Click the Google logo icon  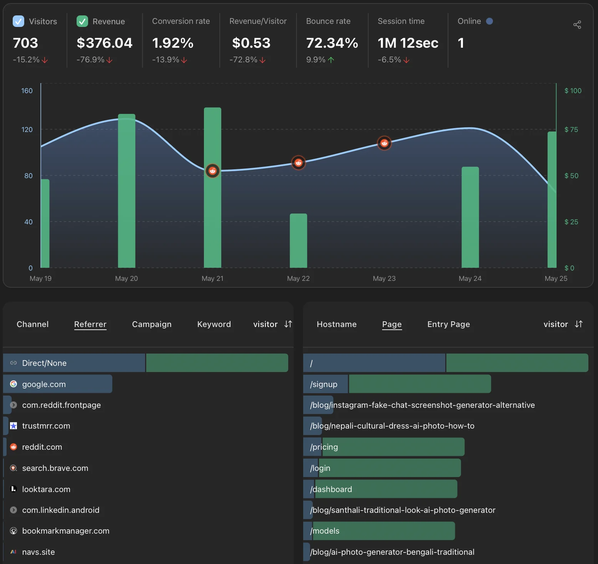[x=13, y=384]
